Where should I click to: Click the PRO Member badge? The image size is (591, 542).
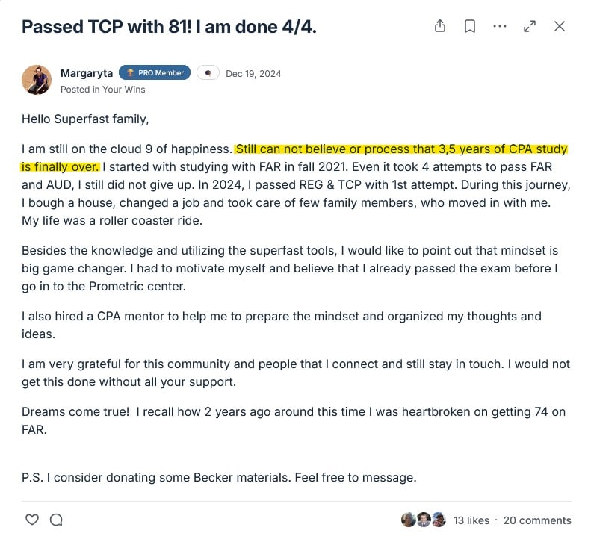(155, 73)
